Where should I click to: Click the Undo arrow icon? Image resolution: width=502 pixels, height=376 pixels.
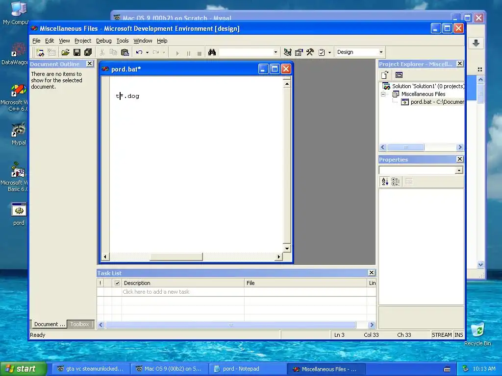coord(139,52)
